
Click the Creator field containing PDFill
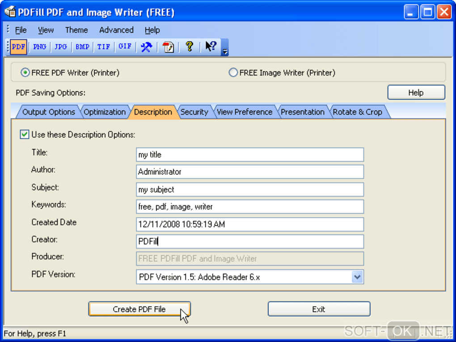250,241
